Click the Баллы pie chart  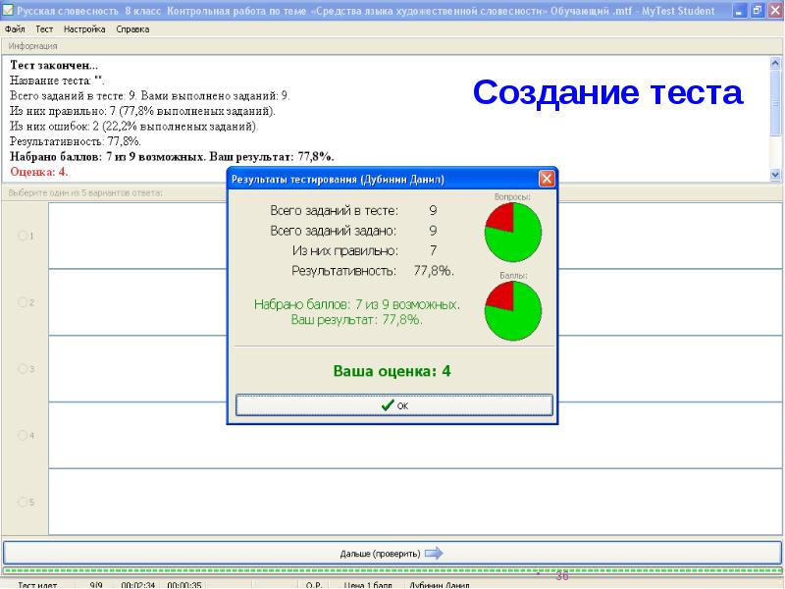(512, 310)
